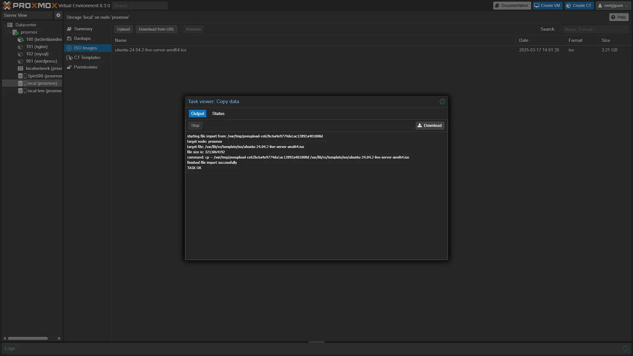Click the tree scrollbar right arrow
The image size is (633, 356).
[x=59, y=339]
